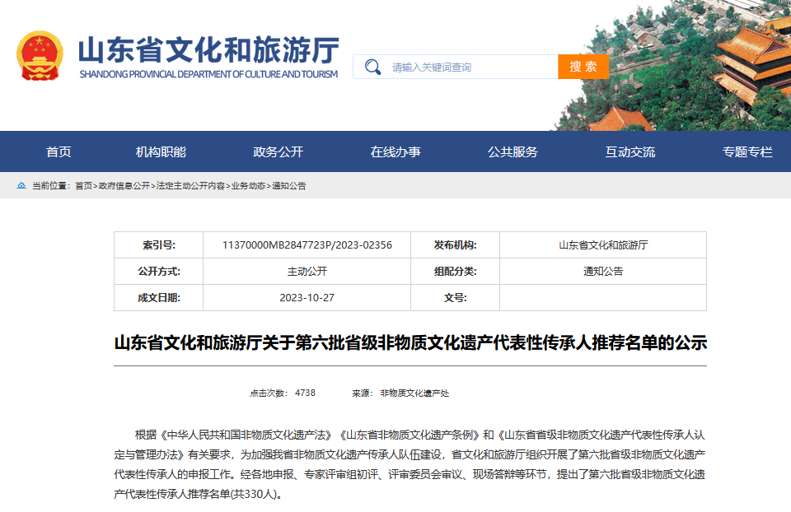Open the 公共服务 navigation item
This screenshot has height=512, width=791.
click(x=513, y=151)
